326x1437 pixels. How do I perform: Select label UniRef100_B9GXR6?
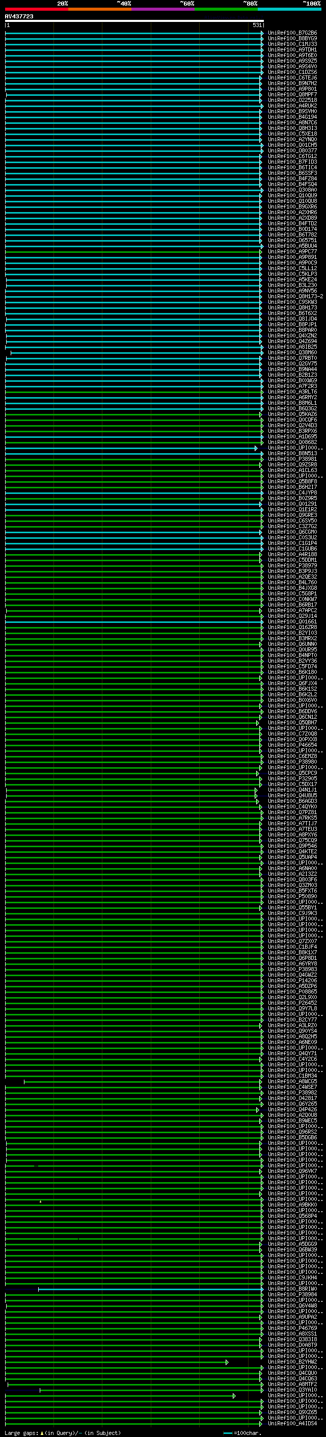(x=292, y=206)
